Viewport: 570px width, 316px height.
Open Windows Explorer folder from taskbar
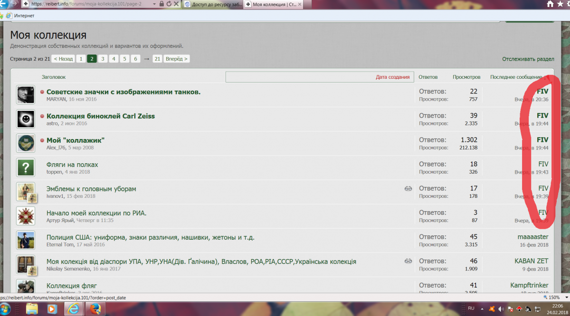click(x=32, y=309)
